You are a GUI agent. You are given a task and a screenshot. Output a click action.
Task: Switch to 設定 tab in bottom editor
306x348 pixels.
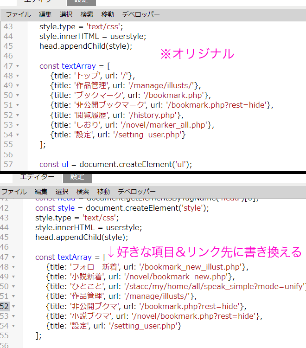coord(77,178)
